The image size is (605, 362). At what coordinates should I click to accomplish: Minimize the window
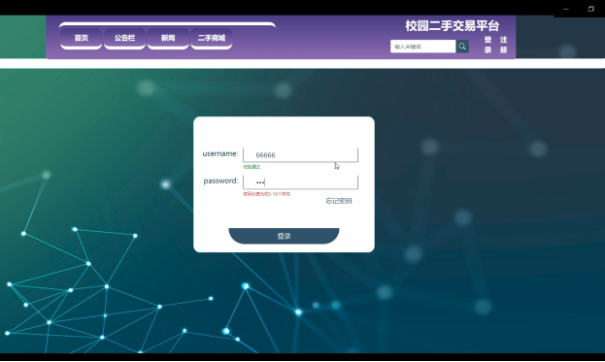(x=566, y=9)
